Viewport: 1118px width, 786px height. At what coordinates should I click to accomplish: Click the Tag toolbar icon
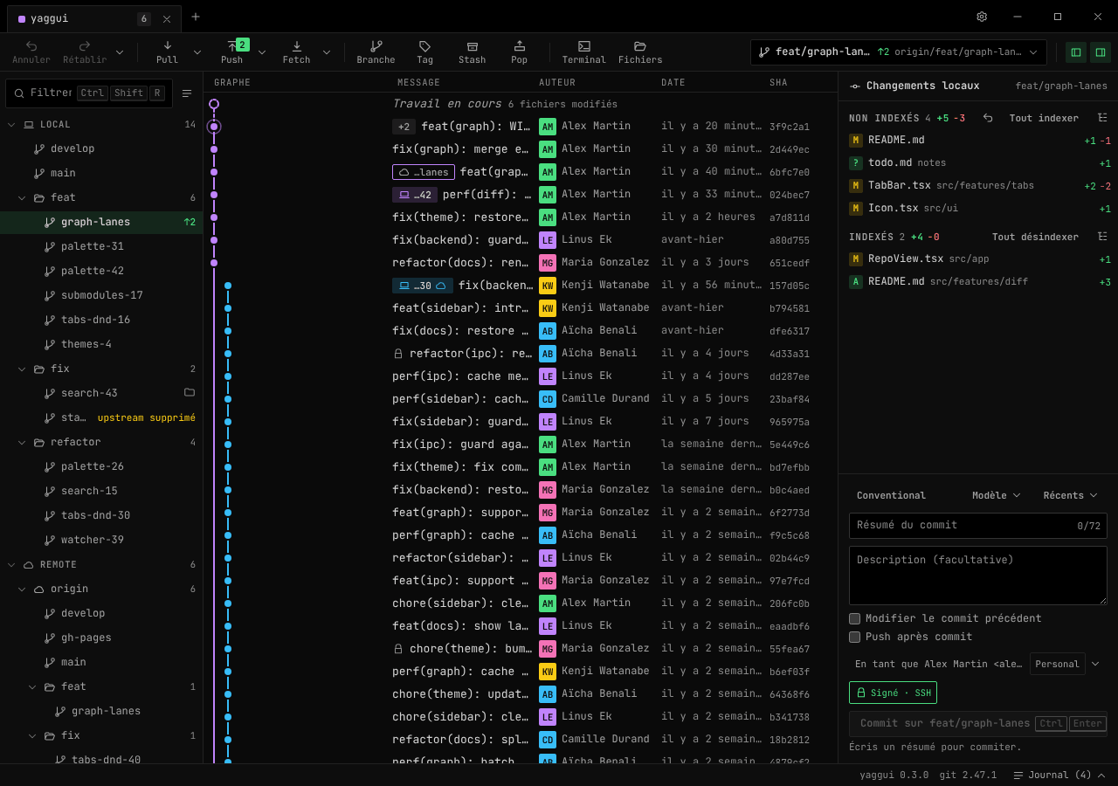tap(424, 52)
